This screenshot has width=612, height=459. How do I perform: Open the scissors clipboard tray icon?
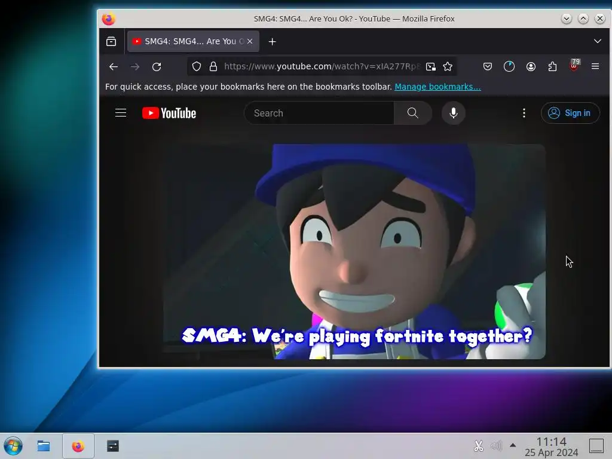(479, 446)
